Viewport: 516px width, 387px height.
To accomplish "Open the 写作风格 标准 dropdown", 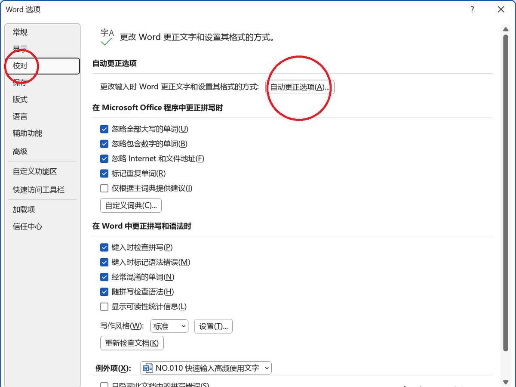I will (169, 326).
